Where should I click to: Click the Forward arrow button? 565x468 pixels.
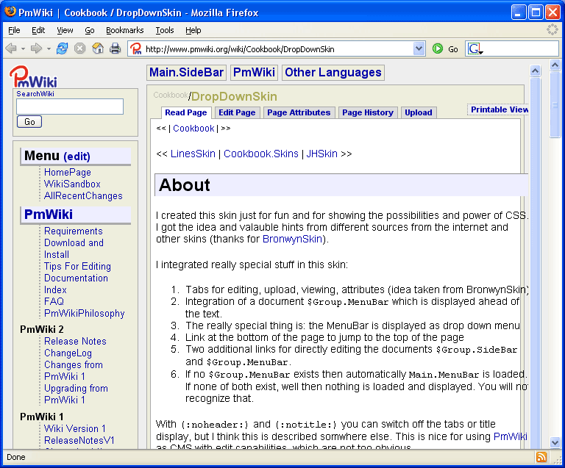[x=36, y=48]
